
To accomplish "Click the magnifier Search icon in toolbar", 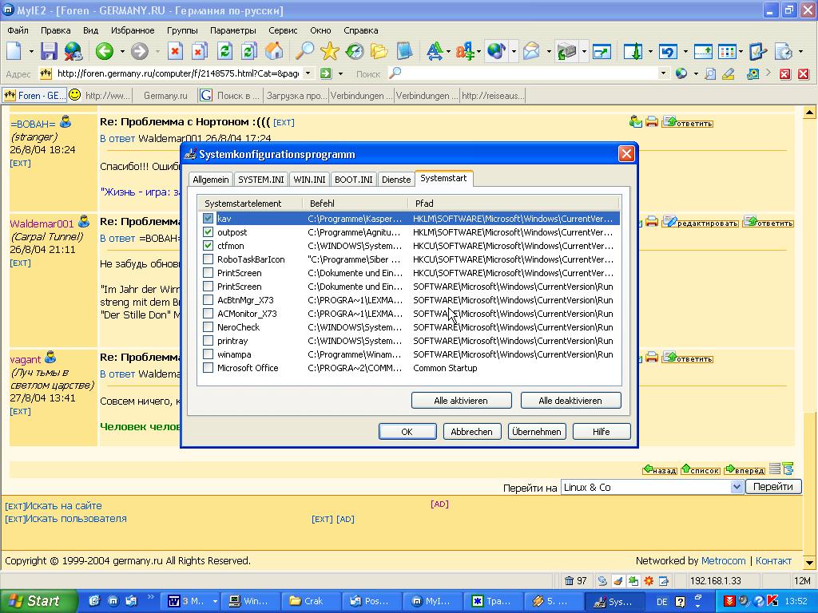I will point(304,51).
